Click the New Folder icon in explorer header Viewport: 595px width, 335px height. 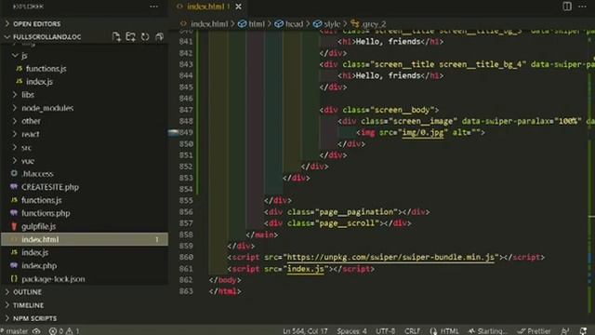(x=130, y=37)
